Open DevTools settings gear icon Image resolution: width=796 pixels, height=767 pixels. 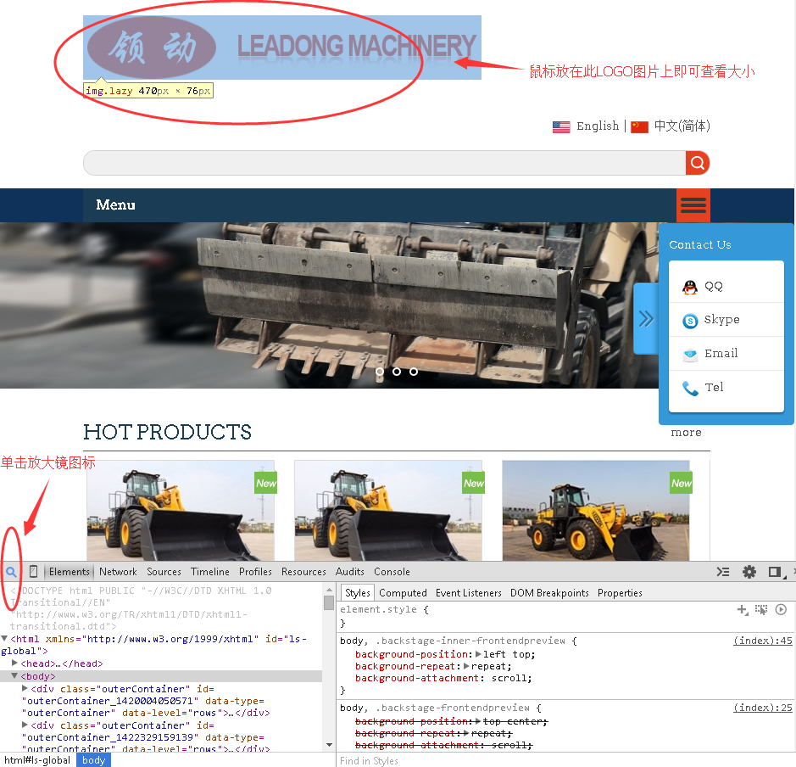click(749, 572)
